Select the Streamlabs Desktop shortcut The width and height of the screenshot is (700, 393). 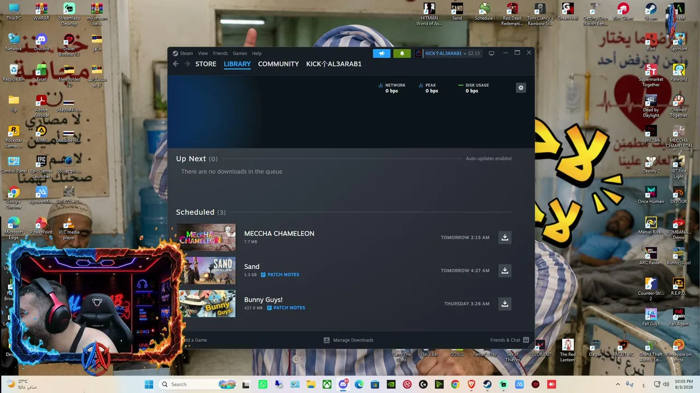click(69, 14)
